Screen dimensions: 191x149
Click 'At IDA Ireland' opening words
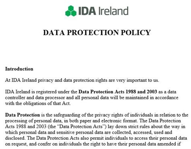click(21, 80)
